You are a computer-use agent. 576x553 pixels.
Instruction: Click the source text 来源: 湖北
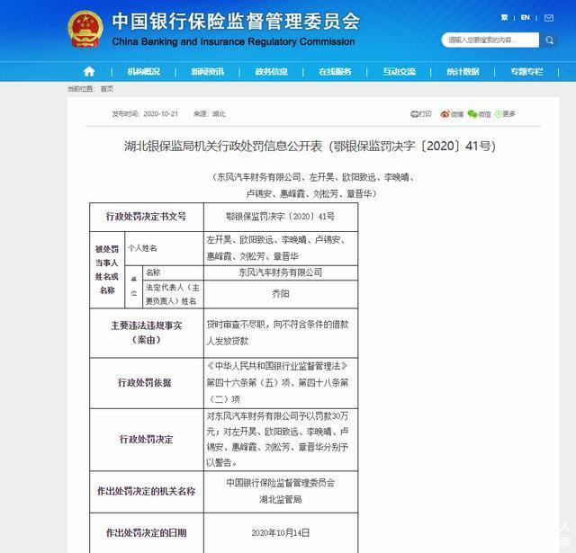[x=209, y=114]
